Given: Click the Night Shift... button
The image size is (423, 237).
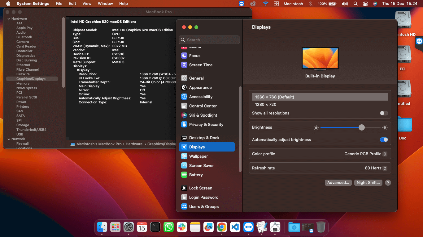Looking at the screenshot, I should pyautogui.click(x=368, y=183).
